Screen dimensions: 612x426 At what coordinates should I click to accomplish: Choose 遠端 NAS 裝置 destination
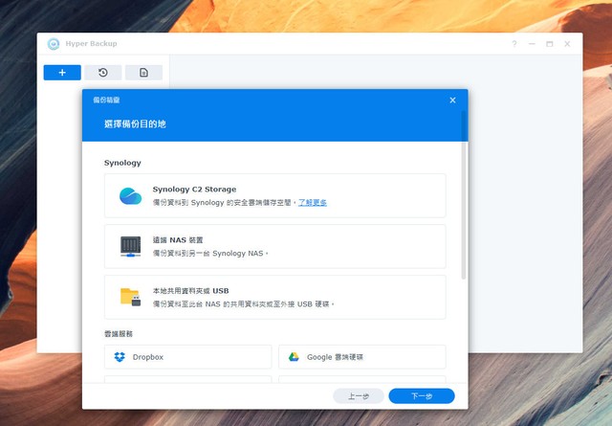click(275, 247)
